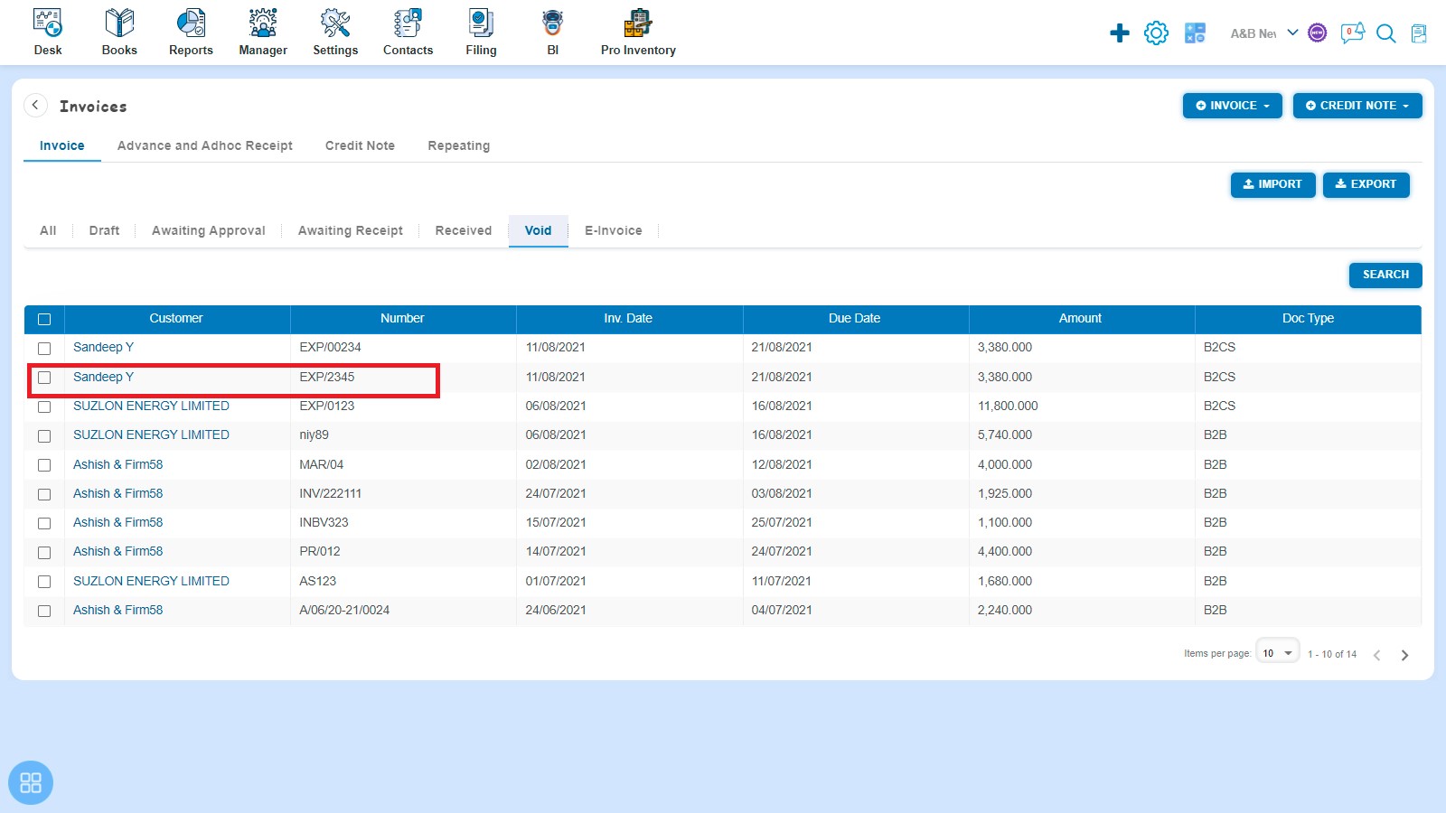Image resolution: width=1446 pixels, height=813 pixels.
Task: Open the app launcher grid button
Action: [x=31, y=782]
